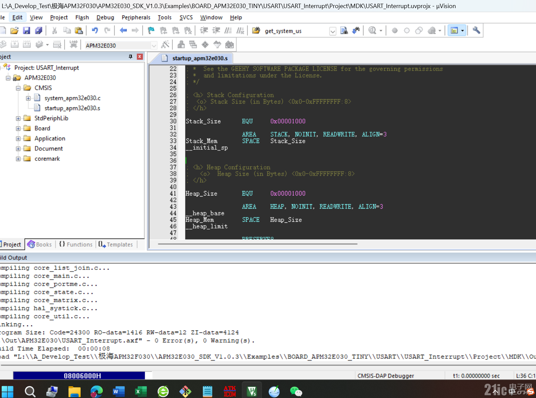Open Excel from taskbar
536x398 pixels.
tap(141, 391)
